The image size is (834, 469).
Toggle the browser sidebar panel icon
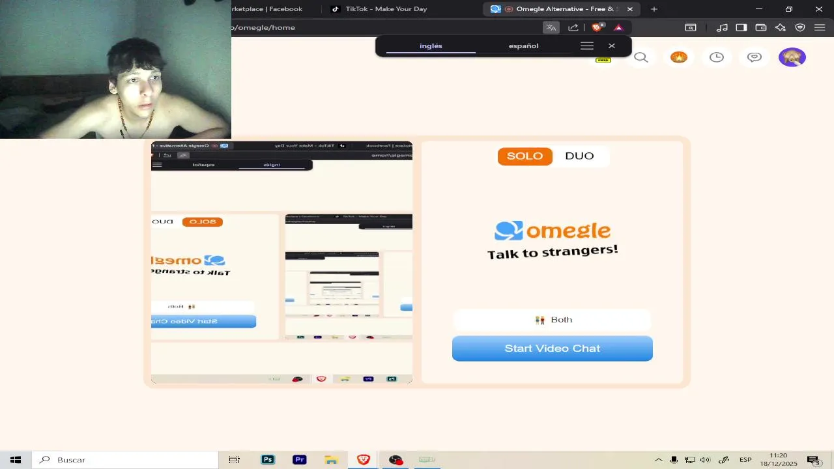click(741, 27)
